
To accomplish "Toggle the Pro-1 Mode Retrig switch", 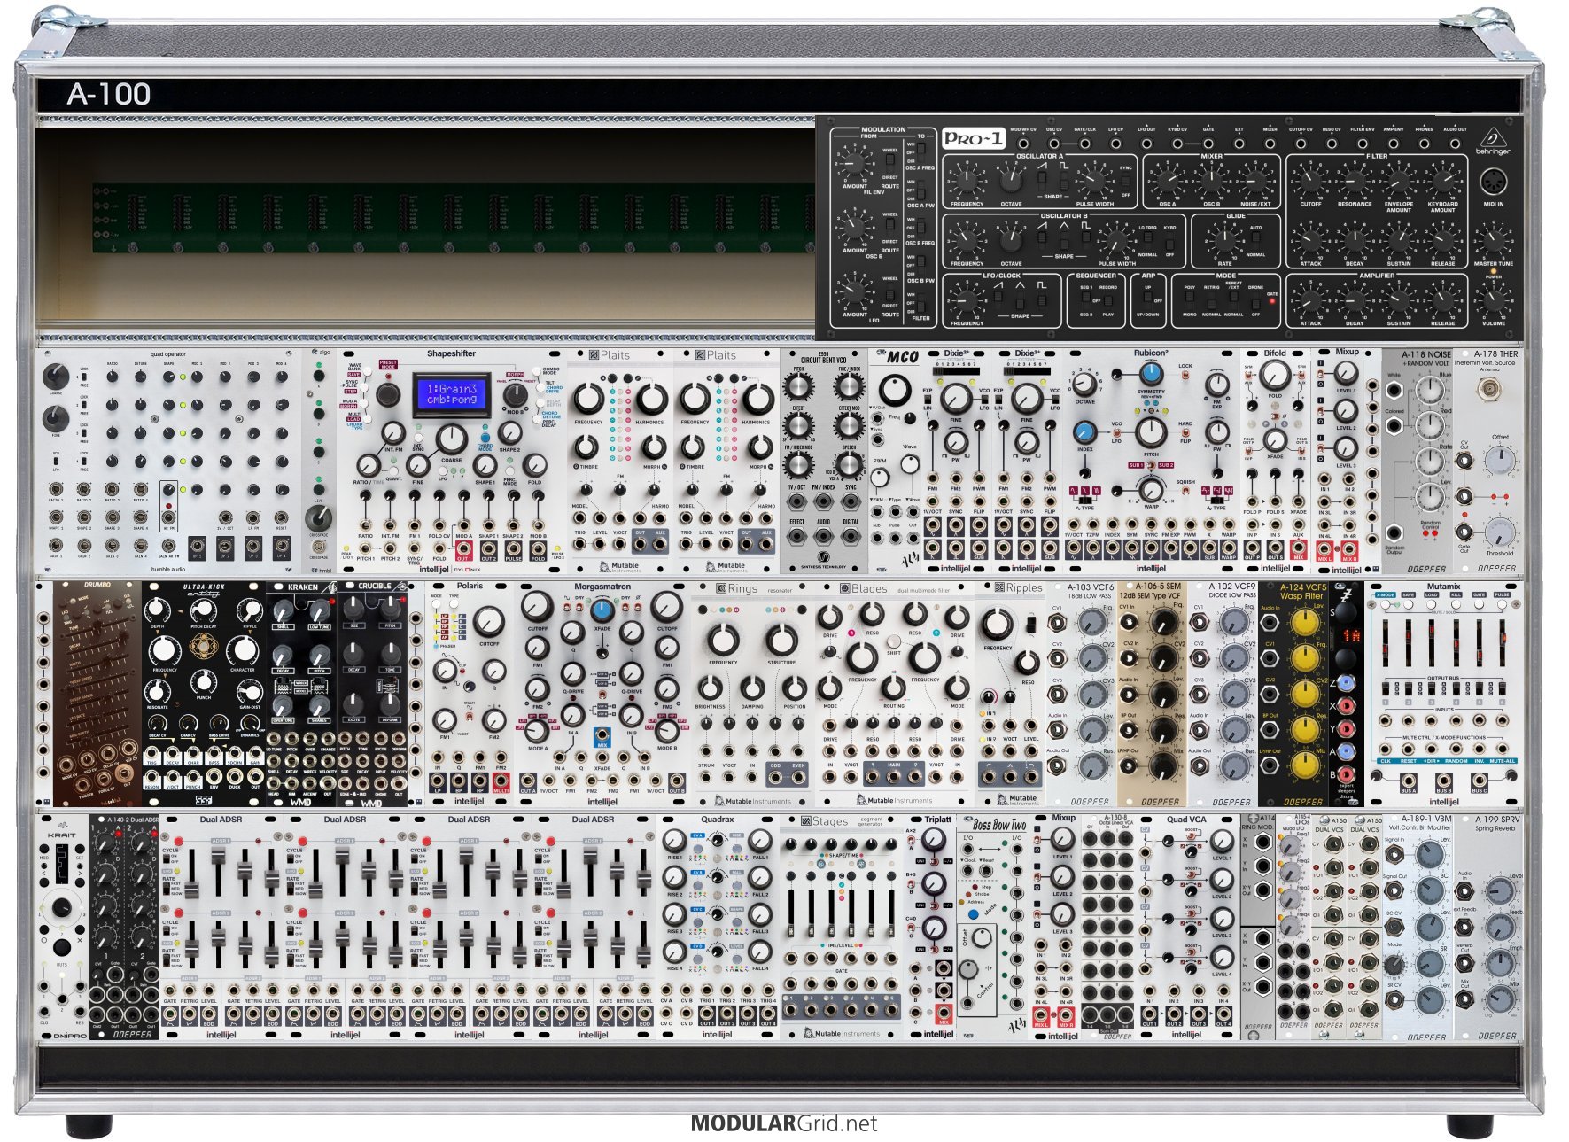I will click(1211, 301).
